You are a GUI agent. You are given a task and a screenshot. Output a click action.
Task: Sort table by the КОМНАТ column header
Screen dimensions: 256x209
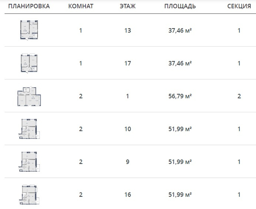pyautogui.click(x=81, y=6)
